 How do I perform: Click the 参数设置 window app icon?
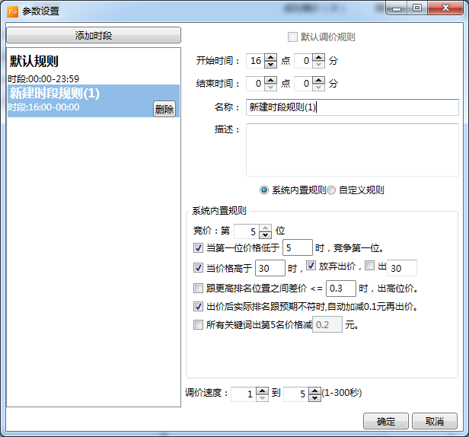pyautogui.click(x=13, y=11)
